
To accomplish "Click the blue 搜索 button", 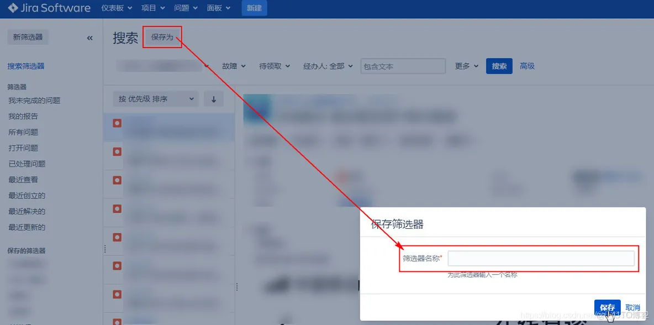I will 499,66.
